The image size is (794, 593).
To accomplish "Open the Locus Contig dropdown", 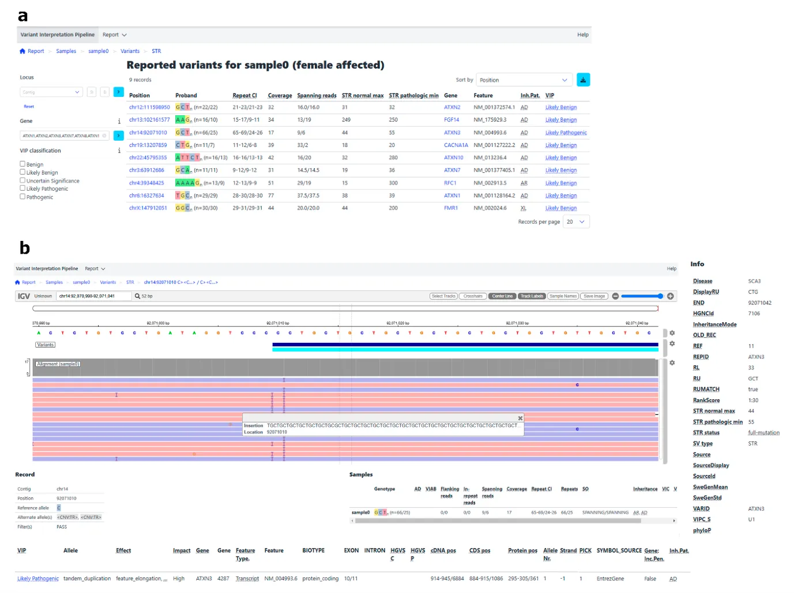I will 51,92.
